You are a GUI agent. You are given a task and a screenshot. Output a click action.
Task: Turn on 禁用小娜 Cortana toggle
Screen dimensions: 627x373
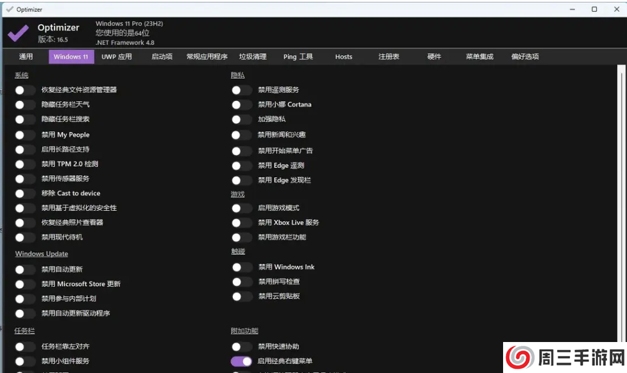[242, 105]
